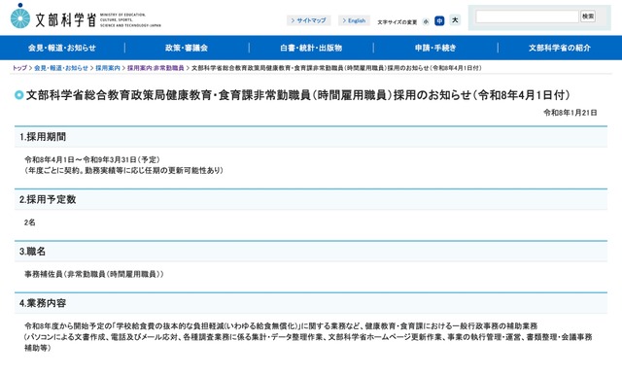Click the heading 1.採用期間
This screenshot has width=622, height=374.
point(43,137)
